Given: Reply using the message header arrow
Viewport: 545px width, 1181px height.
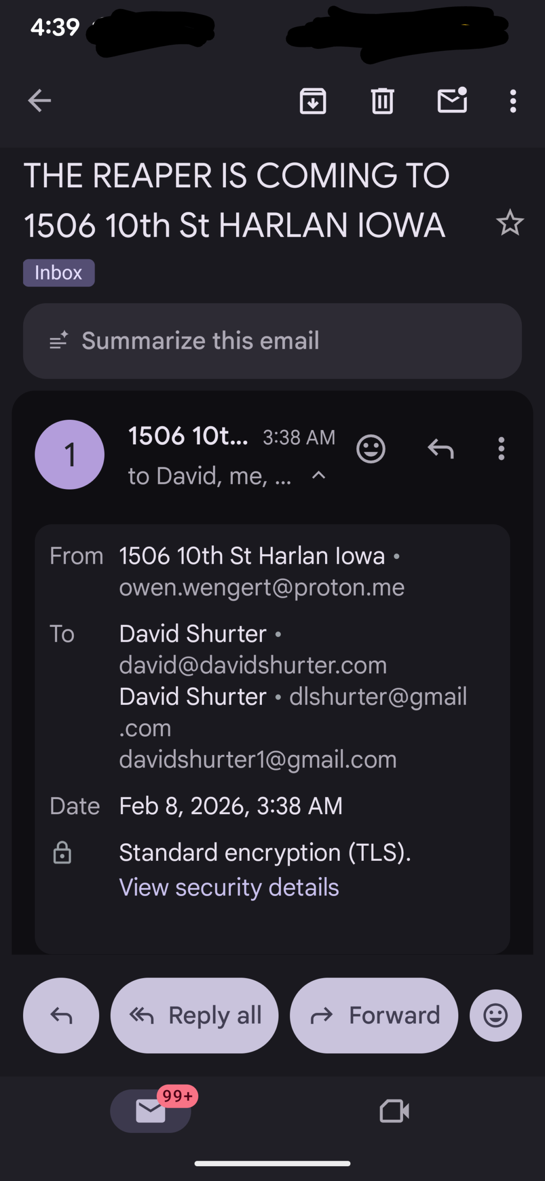Looking at the screenshot, I should coord(441,448).
